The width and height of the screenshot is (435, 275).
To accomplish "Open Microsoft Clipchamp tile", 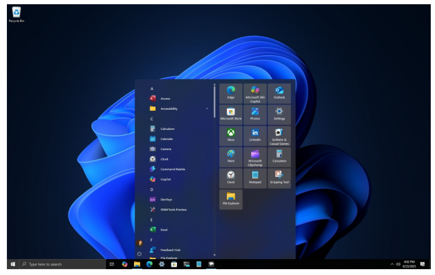I will [x=255, y=157].
